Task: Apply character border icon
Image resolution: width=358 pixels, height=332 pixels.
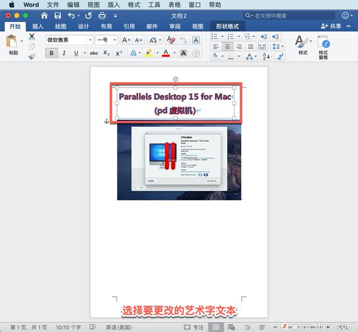Action: point(196,40)
